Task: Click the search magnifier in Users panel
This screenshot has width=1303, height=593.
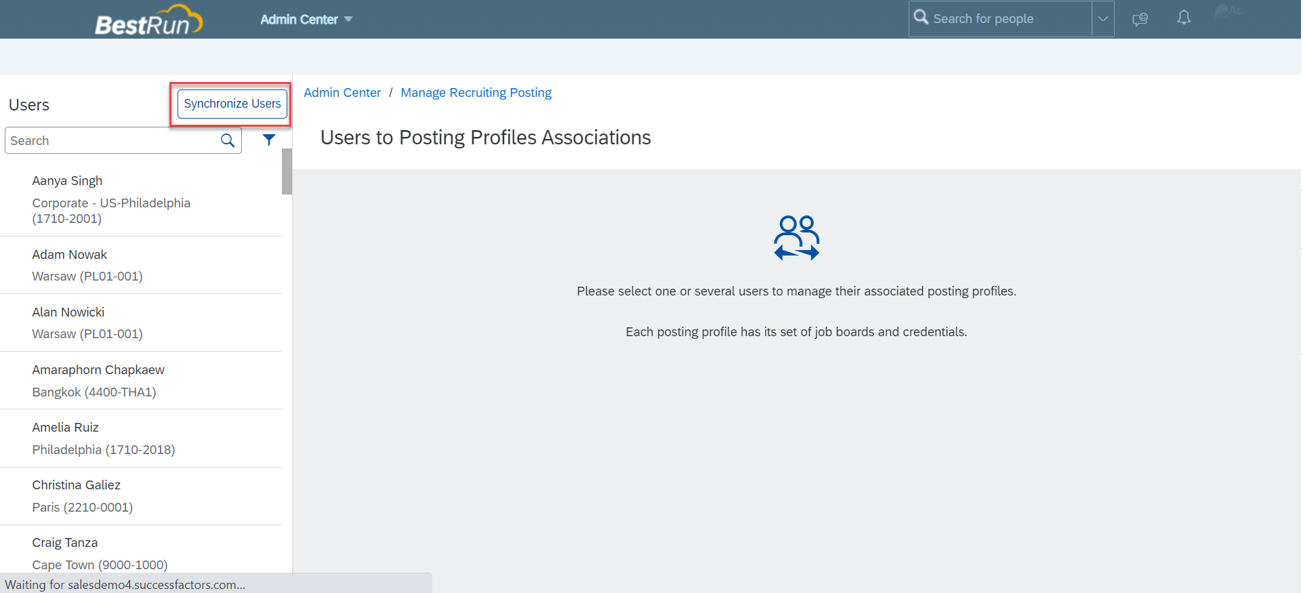Action: [228, 140]
